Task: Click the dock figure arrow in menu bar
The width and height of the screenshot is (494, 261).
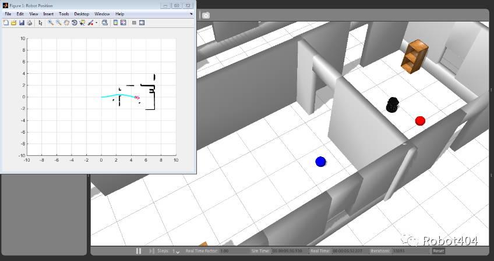Action: [191, 14]
